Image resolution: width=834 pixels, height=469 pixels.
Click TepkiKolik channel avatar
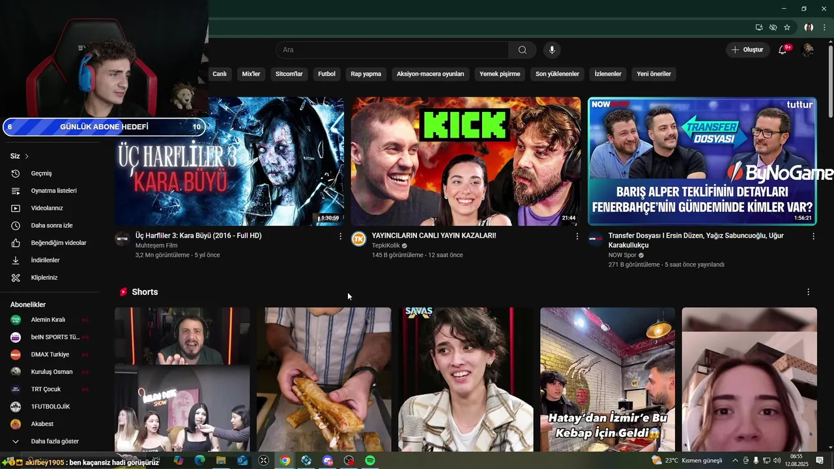click(359, 239)
